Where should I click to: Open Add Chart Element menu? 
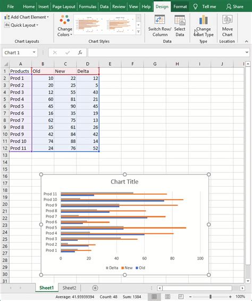click(x=27, y=17)
